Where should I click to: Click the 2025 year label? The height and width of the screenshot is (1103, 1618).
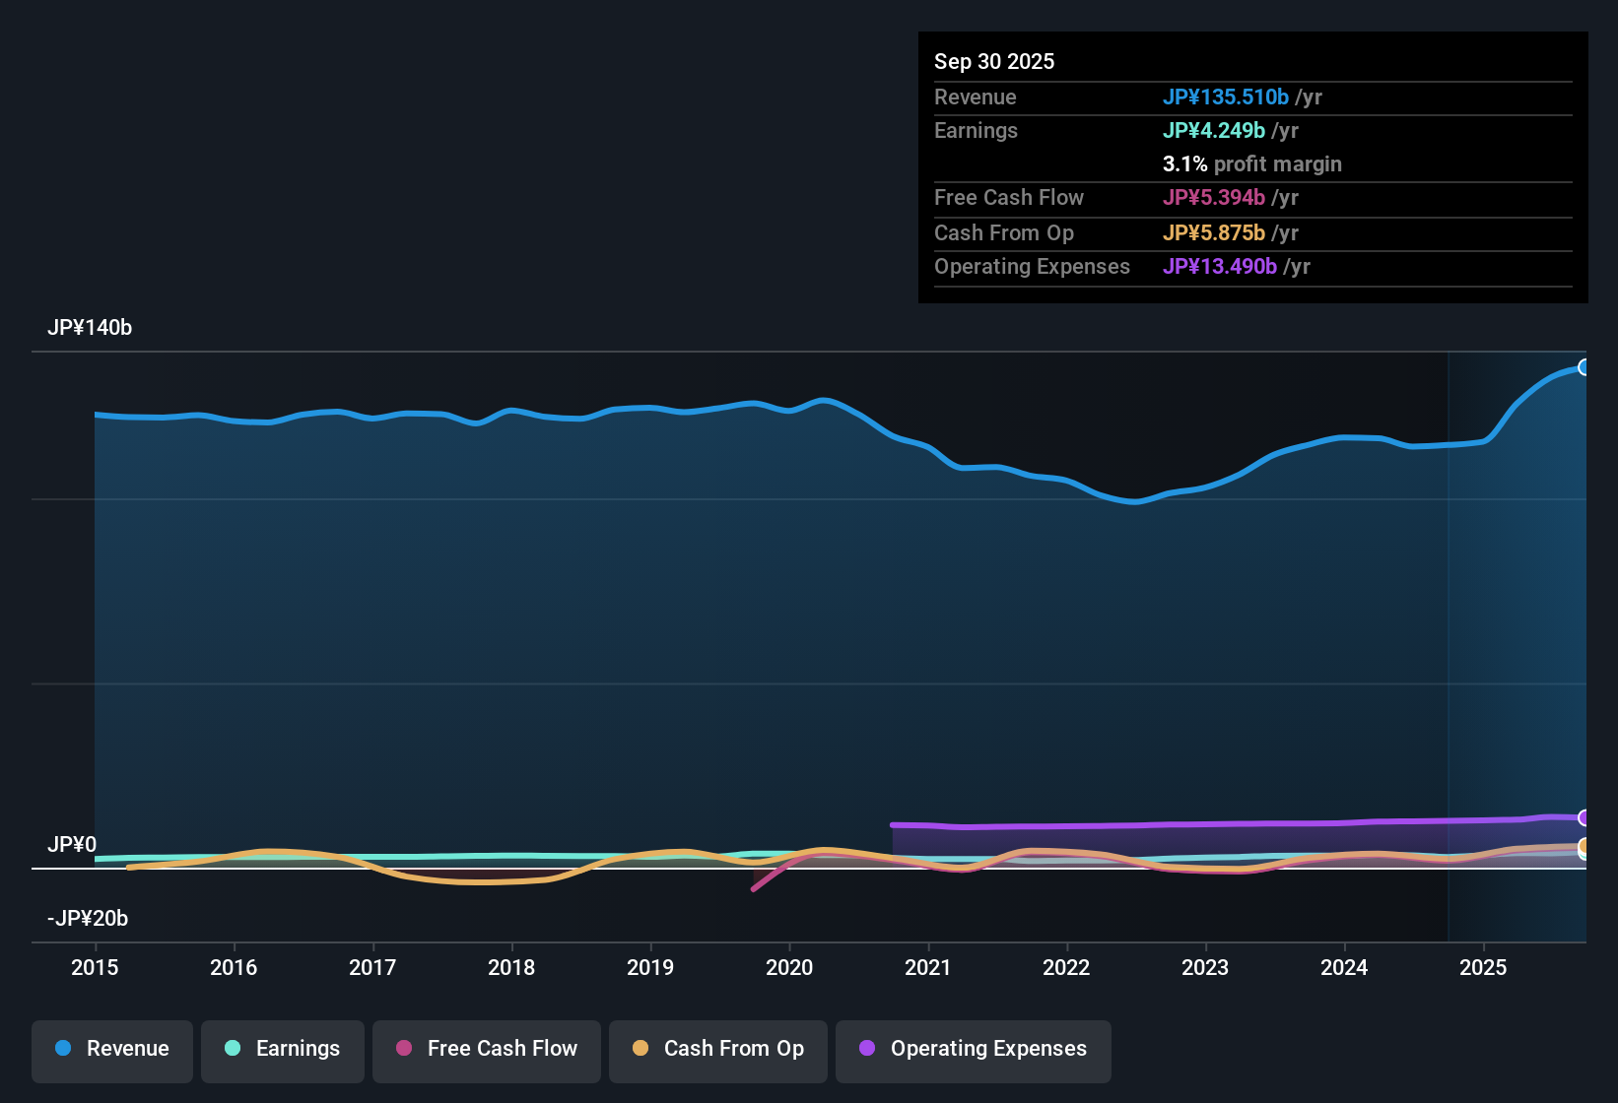[1484, 968]
